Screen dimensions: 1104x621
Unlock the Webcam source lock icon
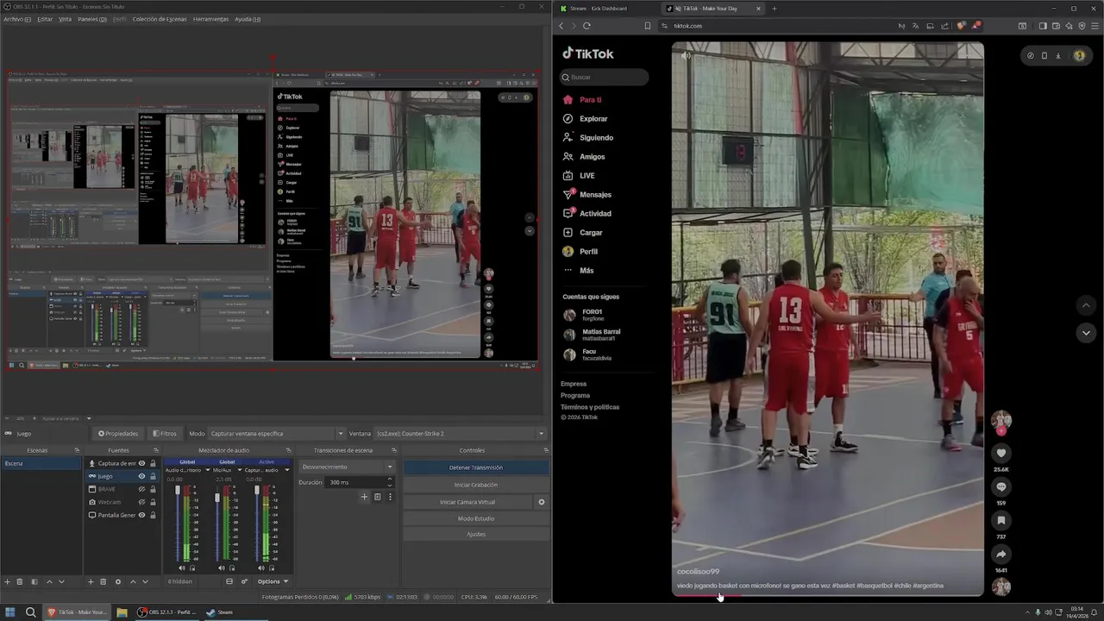click(x=153, y=502)
